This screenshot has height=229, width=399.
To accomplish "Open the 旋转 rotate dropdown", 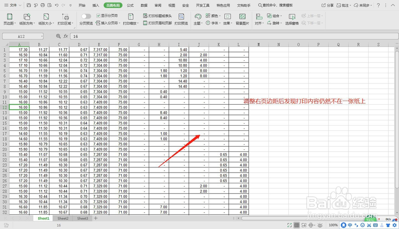I will point(275,23).
